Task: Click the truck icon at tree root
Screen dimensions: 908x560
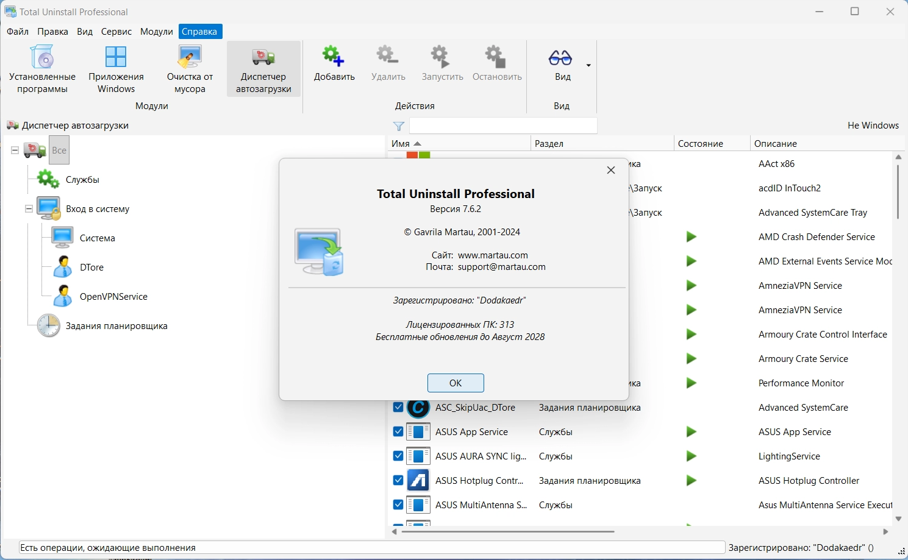Action: [x=35, y=150]
